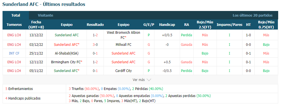Select the Total tab
The image size is (281, 106).
(16, 15)
